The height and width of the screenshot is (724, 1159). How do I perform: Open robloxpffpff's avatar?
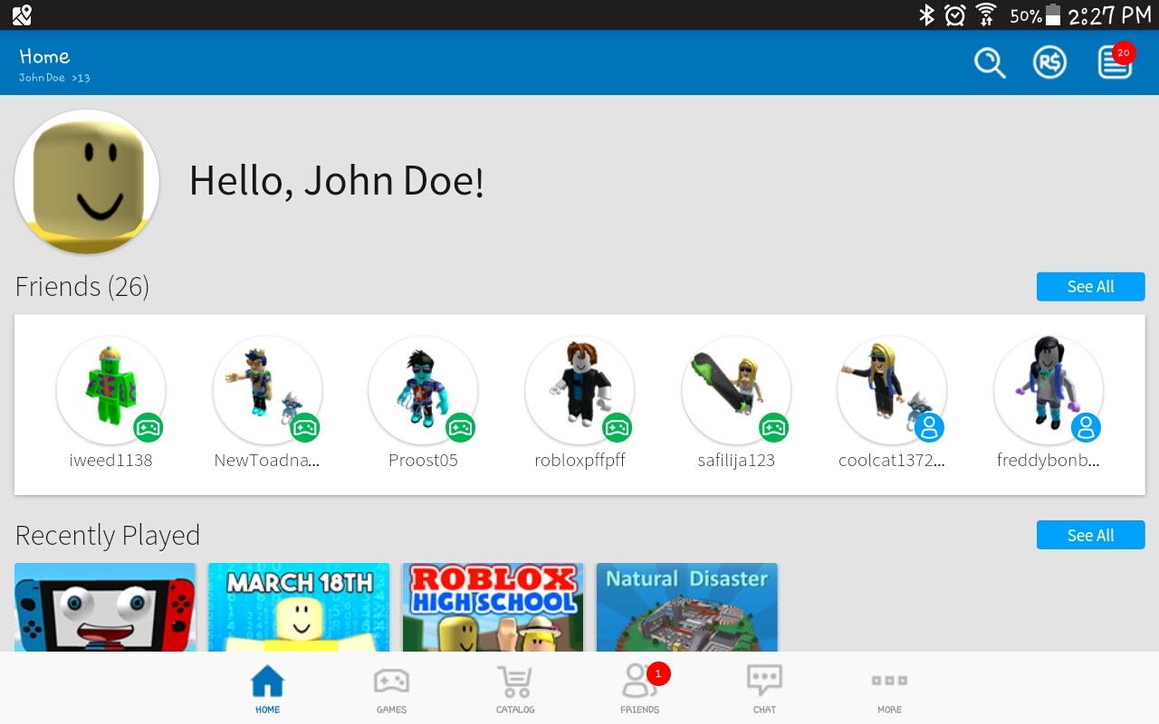tap(579, 390)
